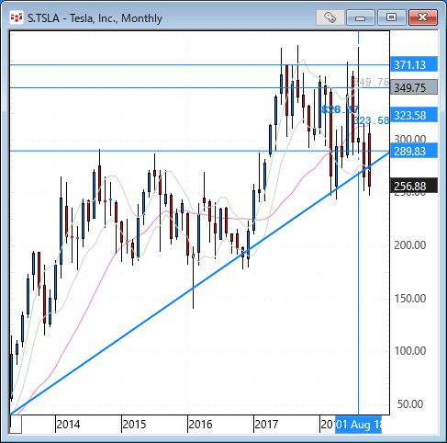This screenshot has height=443, width=447.
Task: Click the 150.00 price axis value
Action: 410,299
